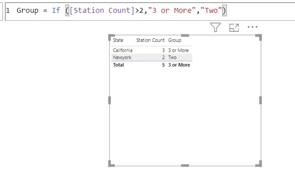The width and height of the screenshot is (295, 190).
Task: Click inside the DAX formula bar
Action: [x=150, y=11]
